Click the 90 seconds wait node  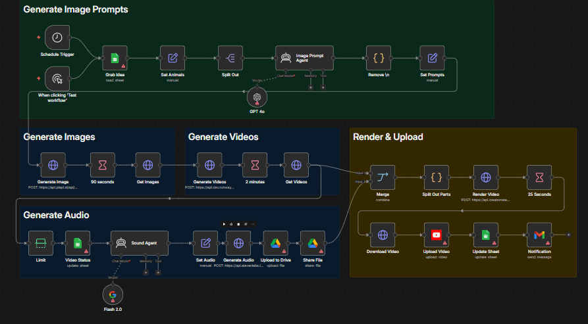pyautogui.click(x=102, y=165)
